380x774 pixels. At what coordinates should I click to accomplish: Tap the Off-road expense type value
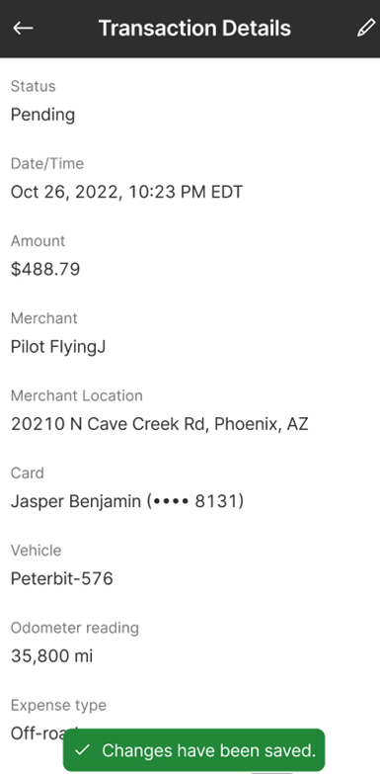click(x=38, y=733)
